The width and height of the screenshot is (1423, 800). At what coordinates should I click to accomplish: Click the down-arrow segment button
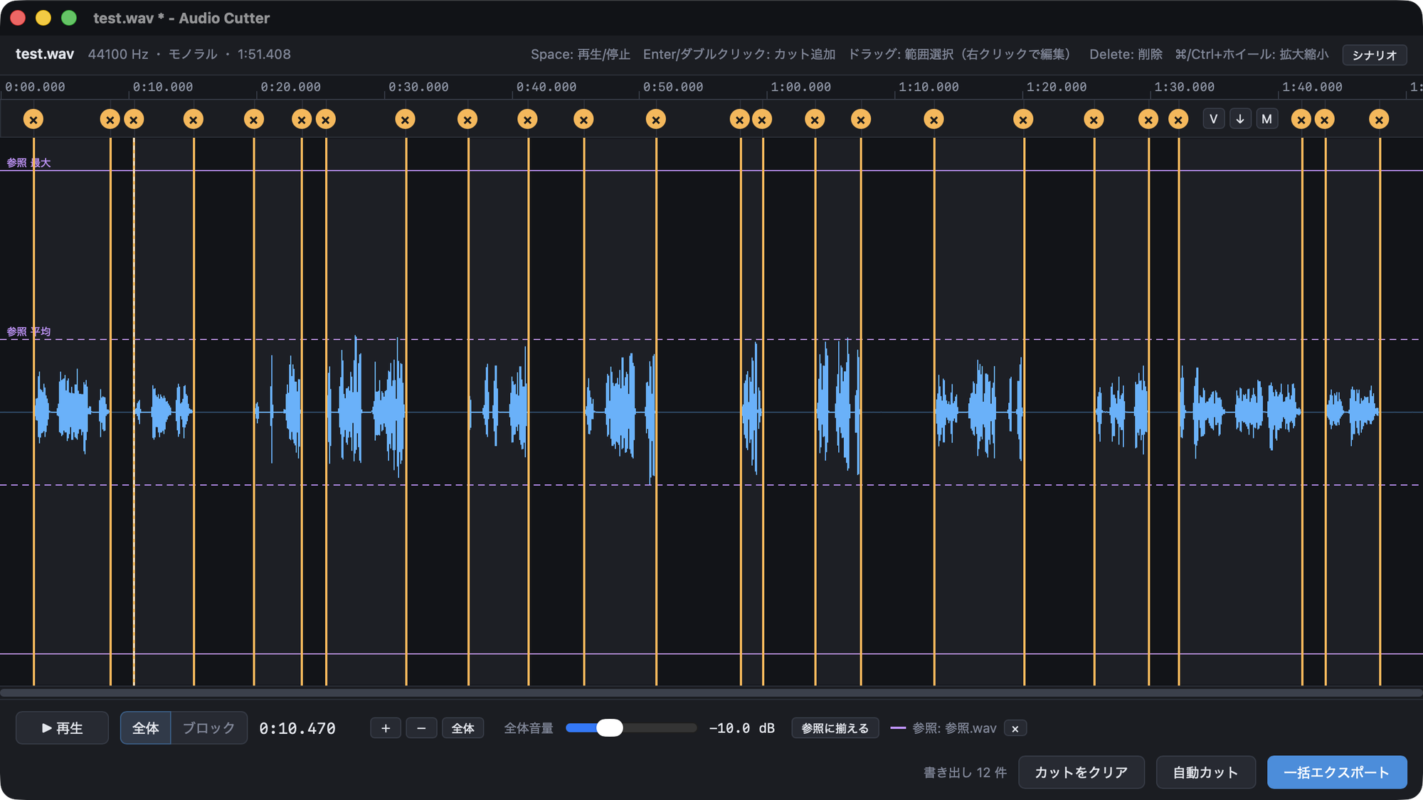click(1240, 119)
